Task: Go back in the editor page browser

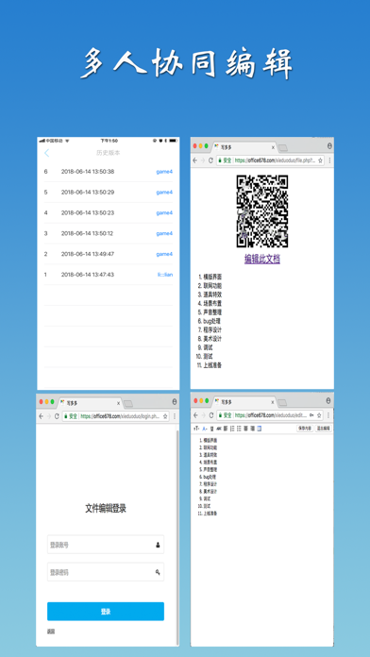Action: [x=195, y=415]
